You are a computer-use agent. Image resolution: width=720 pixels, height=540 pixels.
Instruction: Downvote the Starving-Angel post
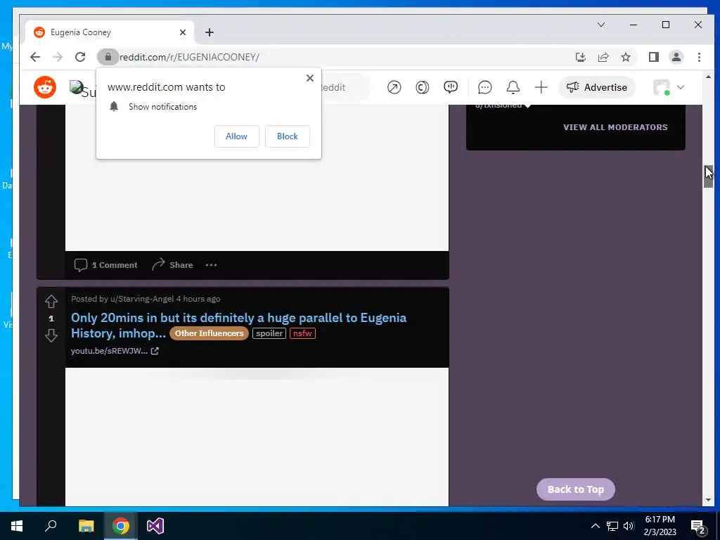pos(51,335)
